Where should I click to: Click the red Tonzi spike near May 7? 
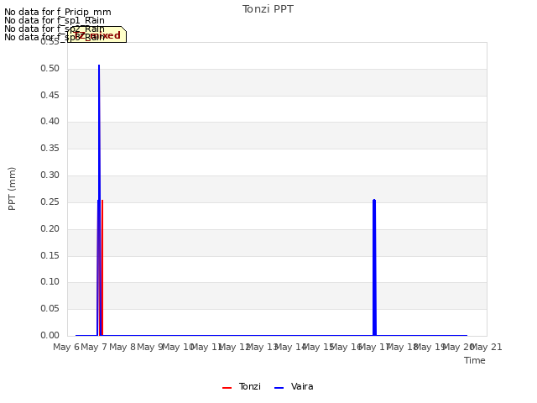tap(102, 267)
